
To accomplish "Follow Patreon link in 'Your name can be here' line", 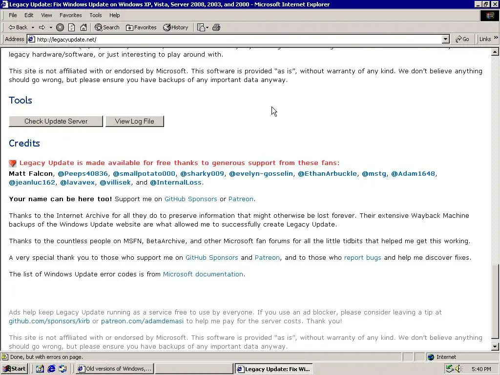I will (x=241, y=199).
